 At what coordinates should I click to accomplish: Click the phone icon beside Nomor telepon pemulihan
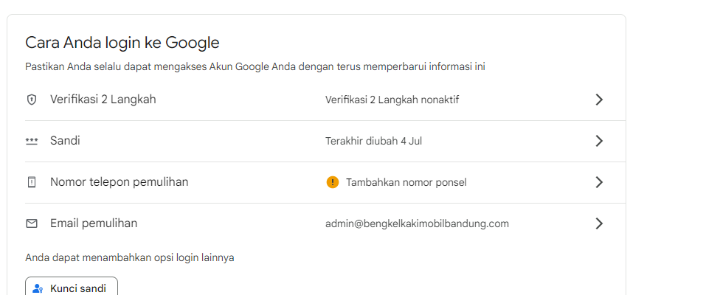click(x=32, y=182)
